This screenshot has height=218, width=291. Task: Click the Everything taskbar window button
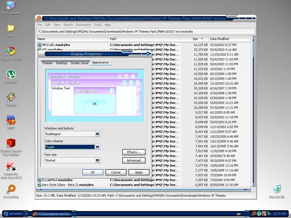(54, 214)
